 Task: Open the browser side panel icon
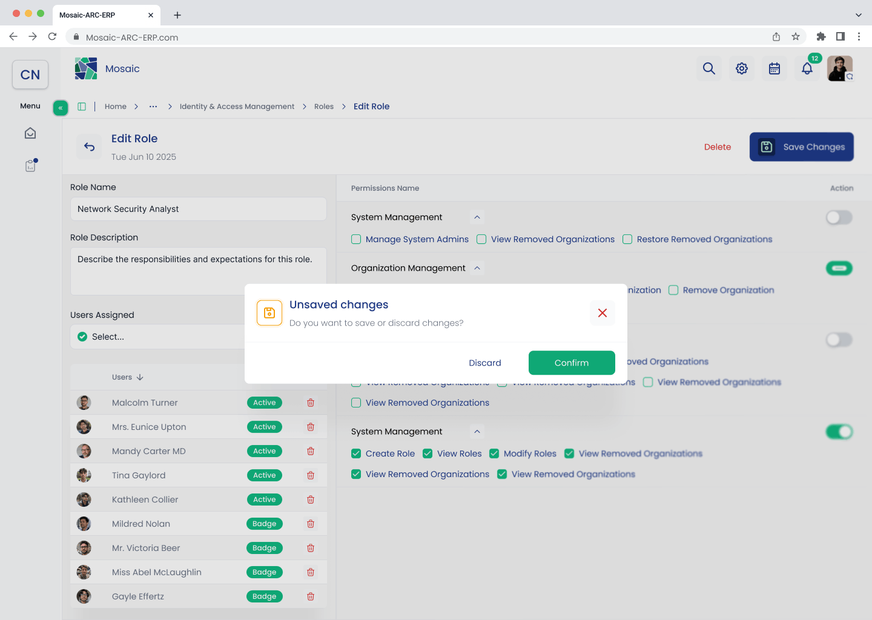tap(841, 36)
